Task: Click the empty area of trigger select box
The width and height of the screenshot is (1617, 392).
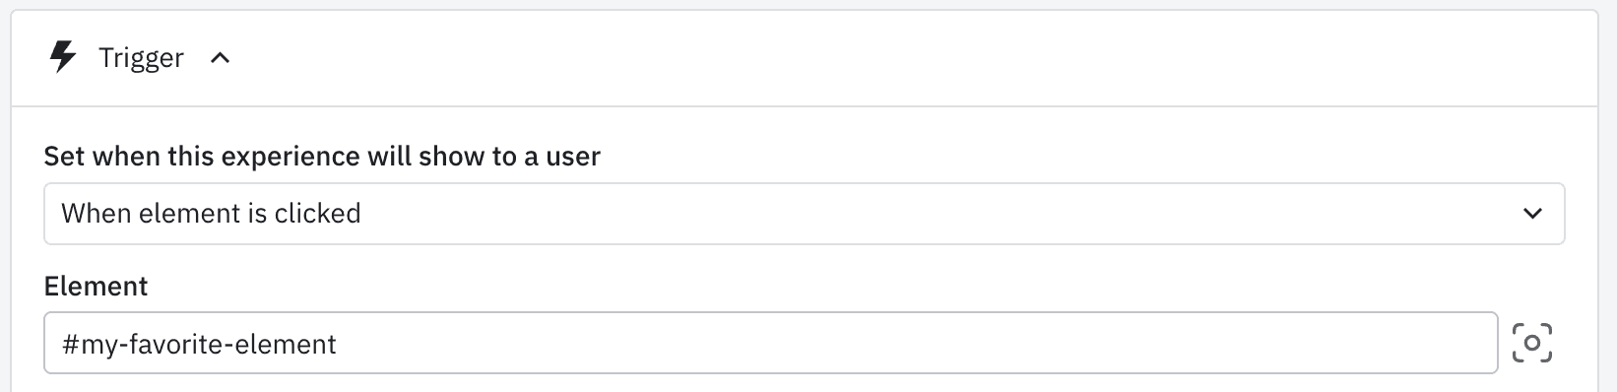Action: [x=936, y=214]
